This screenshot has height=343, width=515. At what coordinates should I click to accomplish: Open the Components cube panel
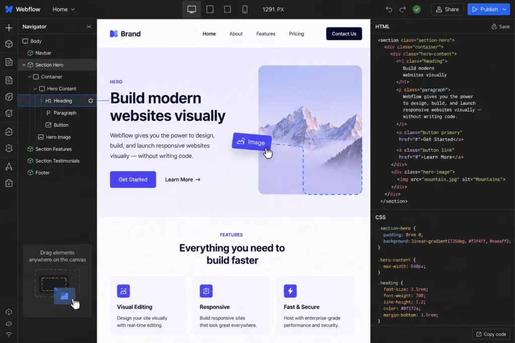coord(9,44)
